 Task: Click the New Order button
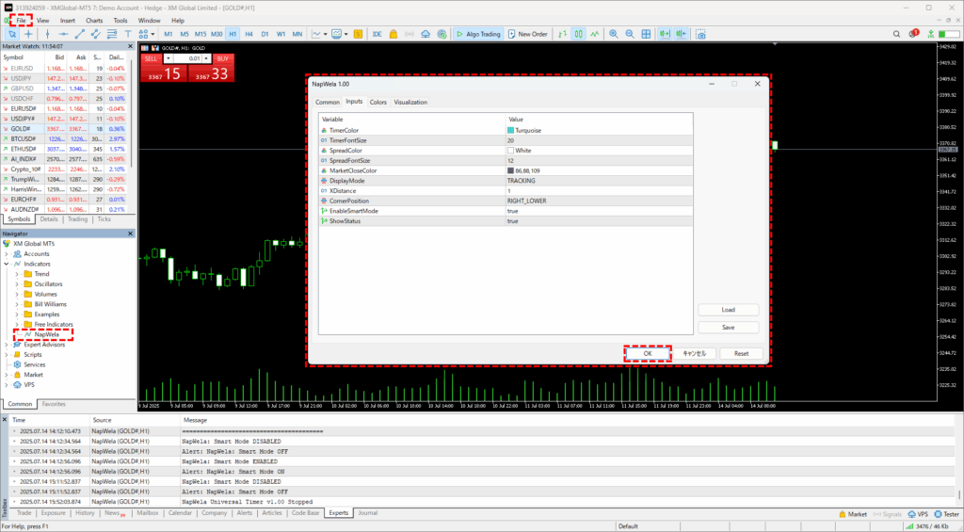click(527, 35)
